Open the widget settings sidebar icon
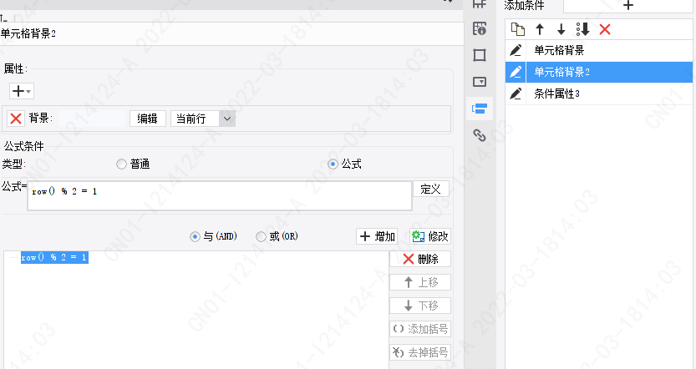696x369 pixels. 480,82
